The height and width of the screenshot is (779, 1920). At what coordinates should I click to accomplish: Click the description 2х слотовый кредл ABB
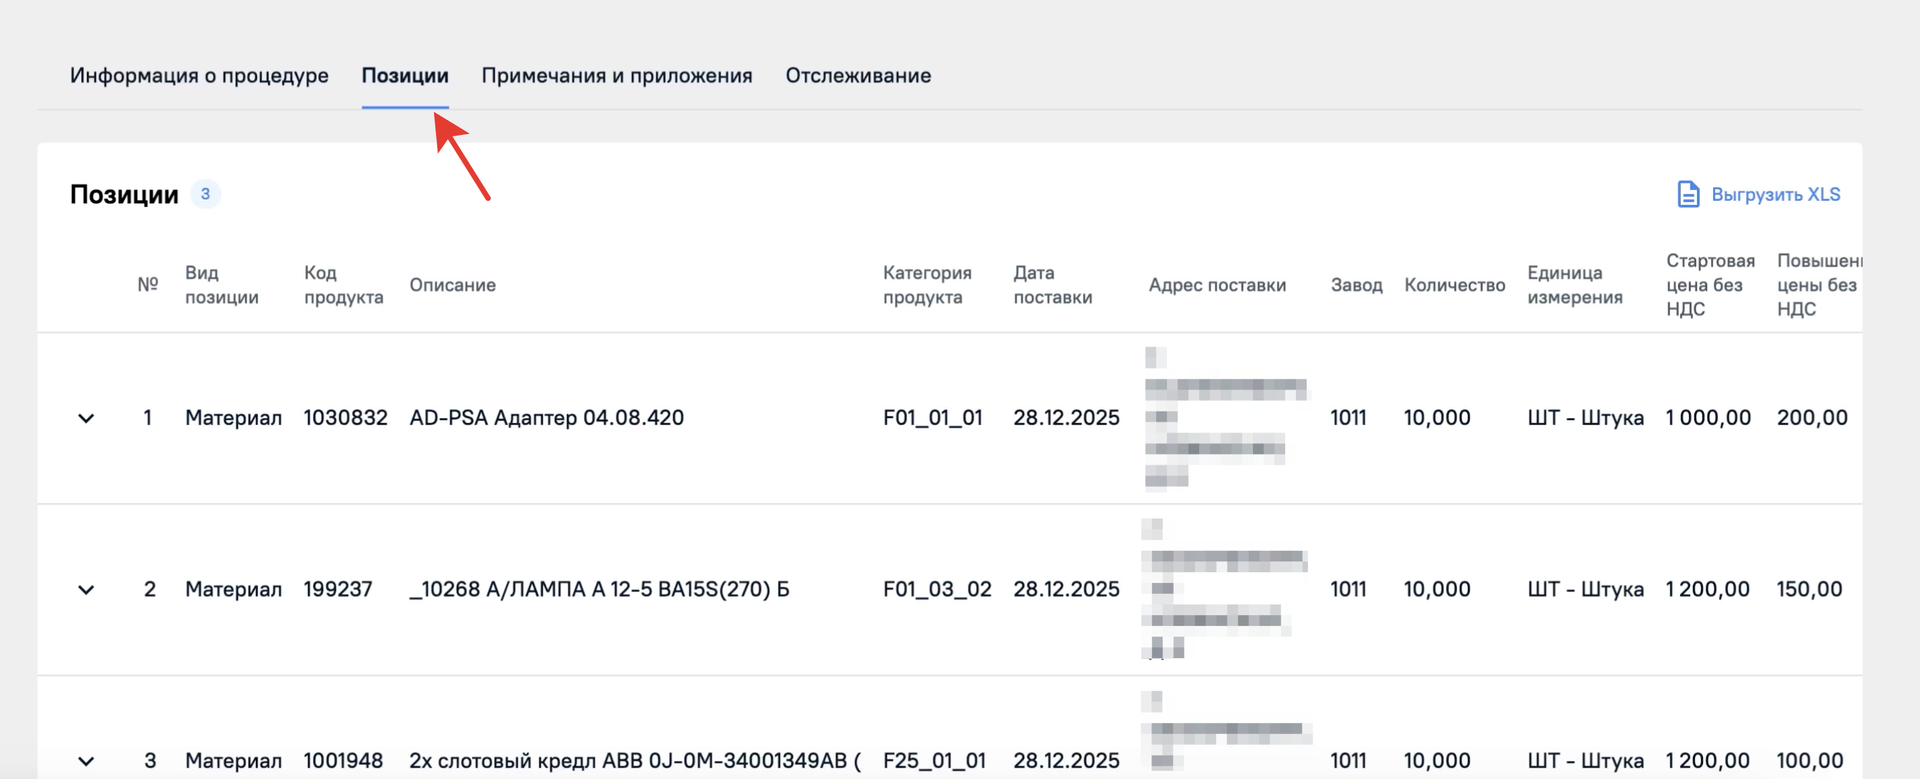(x=634, y=761)
